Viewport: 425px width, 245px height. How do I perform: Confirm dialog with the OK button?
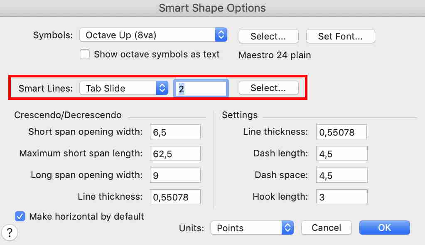click(384, 228)
